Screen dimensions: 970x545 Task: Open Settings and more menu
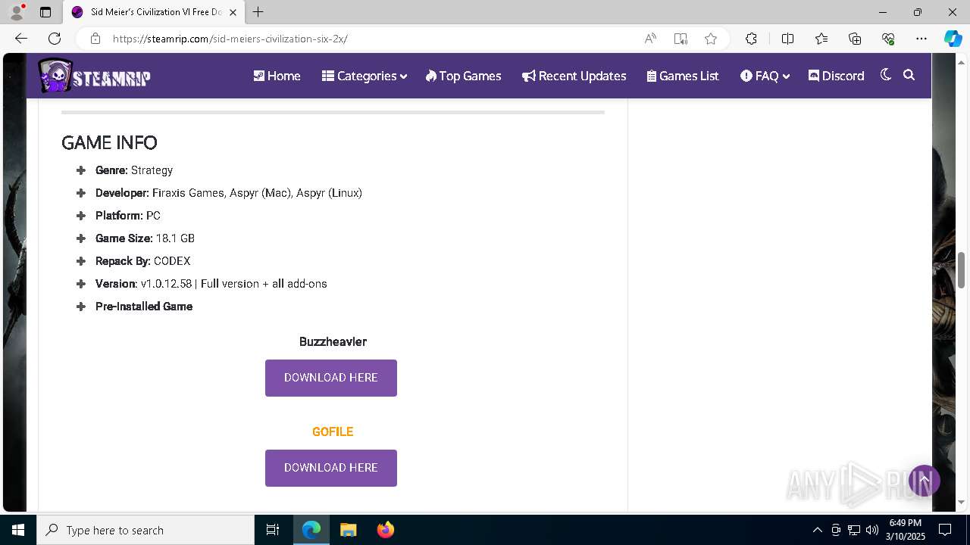(x=921, y=39)
